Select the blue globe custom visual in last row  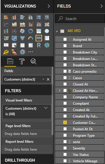[x=22, y=52]
